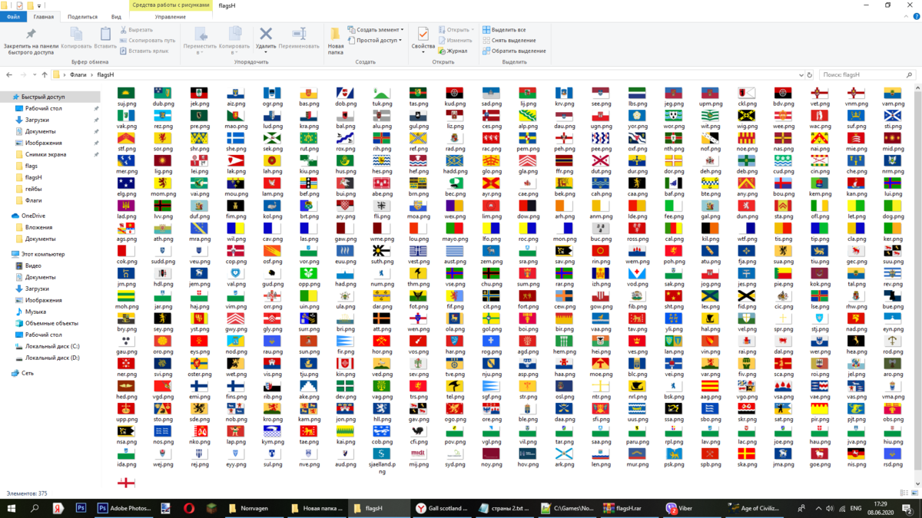This screenshot has height=518, width=922.
Task: Click Снять выделение
Action: pyautogui.click(x=509, y=40)
